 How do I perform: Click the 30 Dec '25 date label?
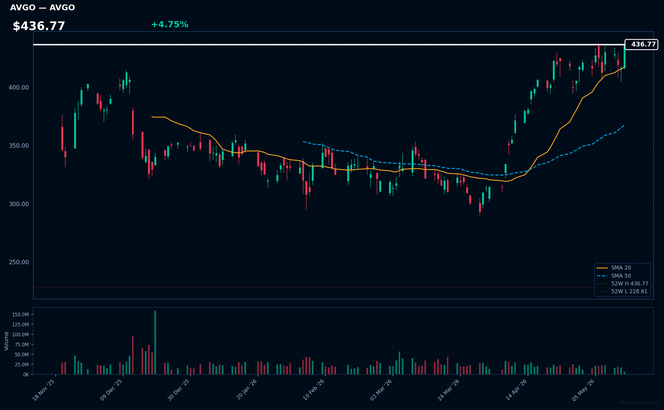(x=178, y=390)
